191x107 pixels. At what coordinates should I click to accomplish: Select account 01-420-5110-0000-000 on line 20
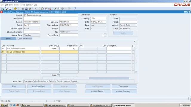click(x=23, y=52)
